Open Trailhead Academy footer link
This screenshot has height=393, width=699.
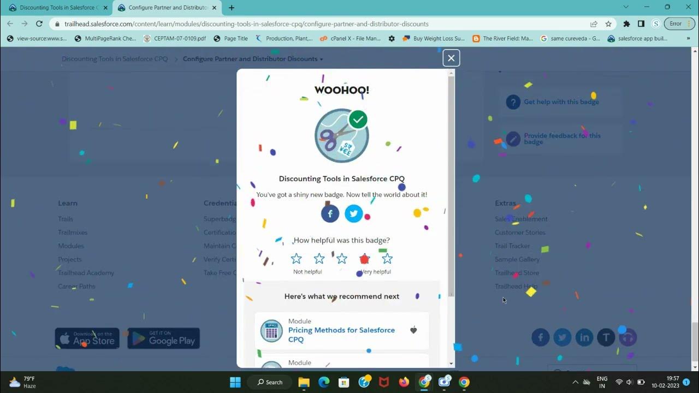click(x=86, y=273)
